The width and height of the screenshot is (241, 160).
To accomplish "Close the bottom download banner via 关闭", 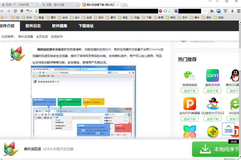I will pos(234,142).
